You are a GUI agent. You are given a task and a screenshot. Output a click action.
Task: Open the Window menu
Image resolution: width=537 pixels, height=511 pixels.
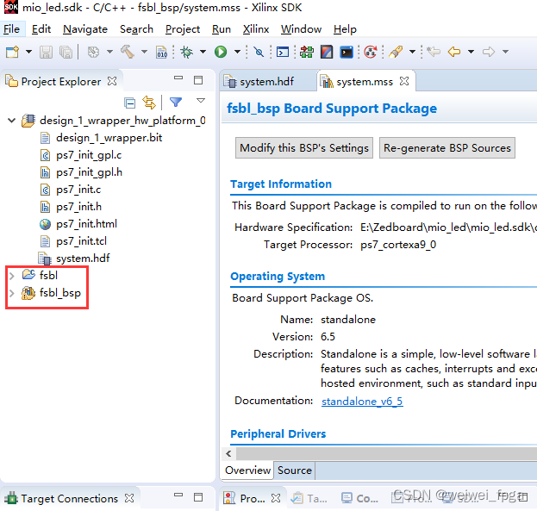[x=301, y=29]
